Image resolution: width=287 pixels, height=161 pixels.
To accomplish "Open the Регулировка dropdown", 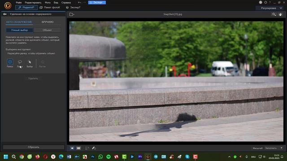I will coord(270,8).
